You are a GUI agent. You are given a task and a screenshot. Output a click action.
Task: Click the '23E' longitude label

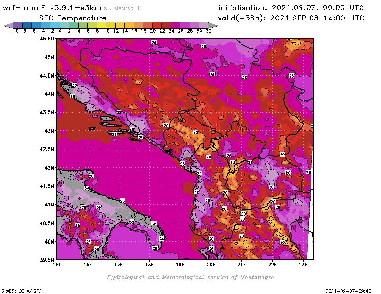click(303, 265)
